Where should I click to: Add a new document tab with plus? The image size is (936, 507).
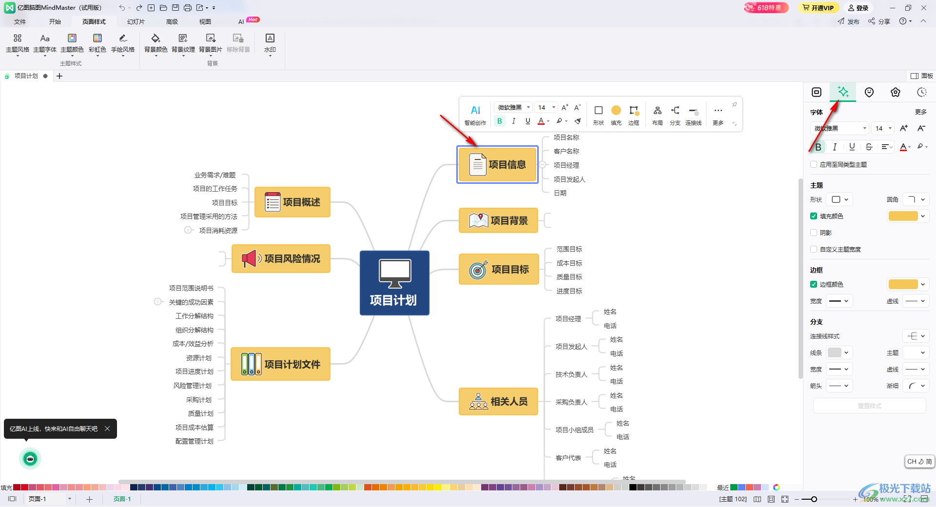point(59,76)
